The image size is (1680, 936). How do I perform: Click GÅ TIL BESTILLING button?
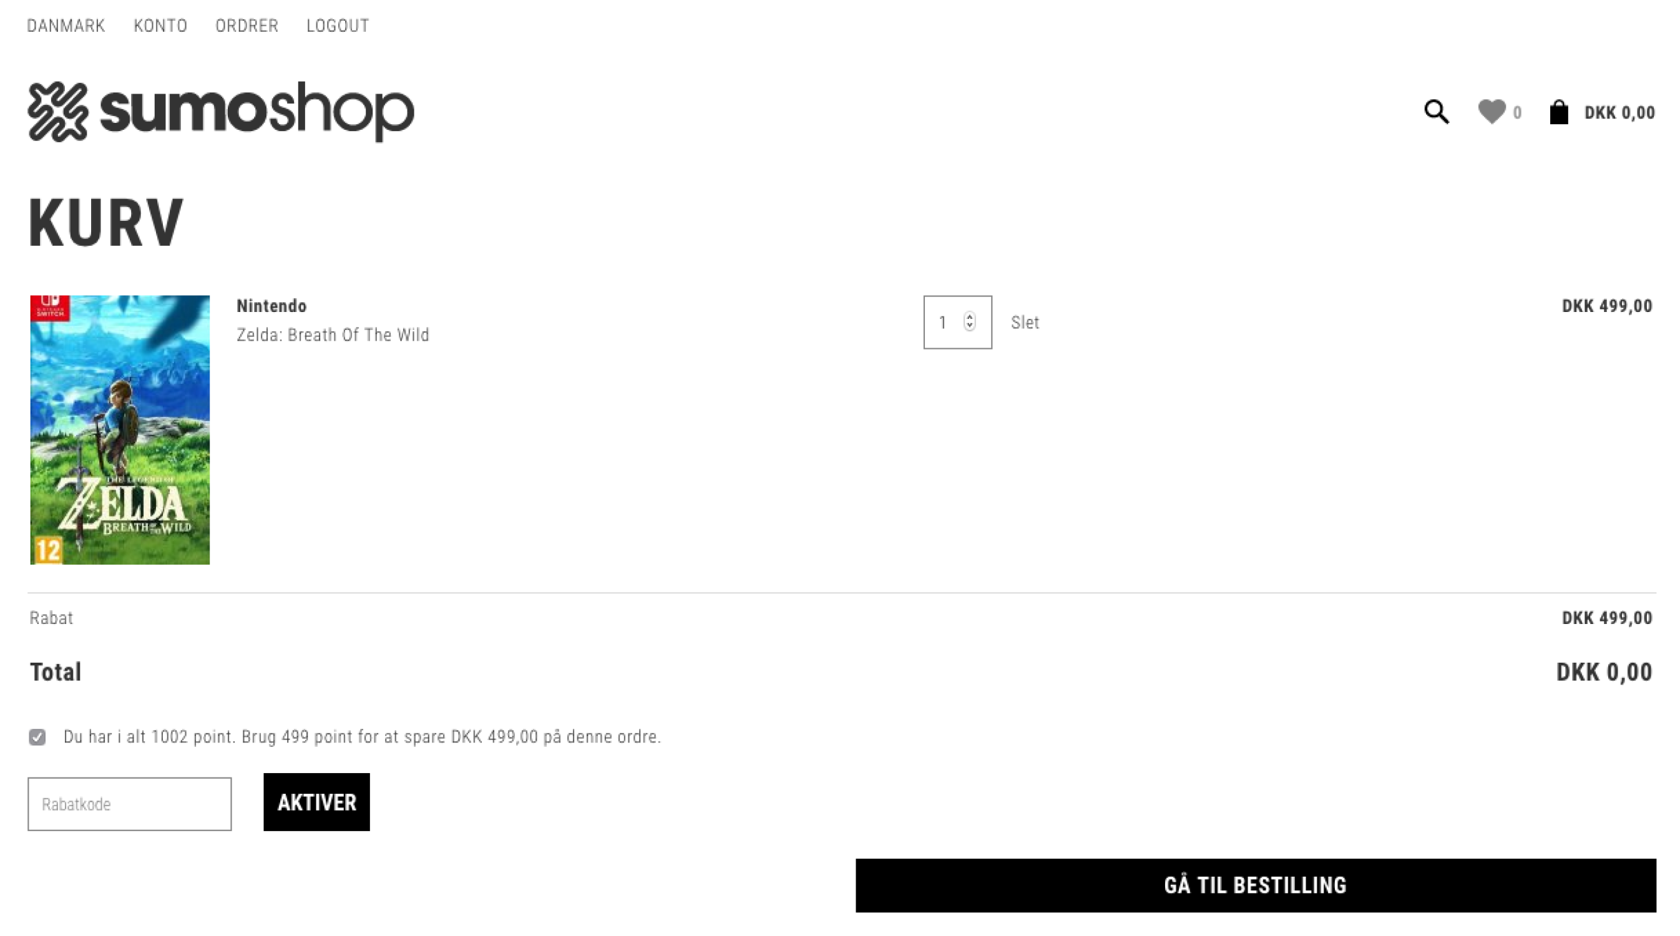(1256, 885)
